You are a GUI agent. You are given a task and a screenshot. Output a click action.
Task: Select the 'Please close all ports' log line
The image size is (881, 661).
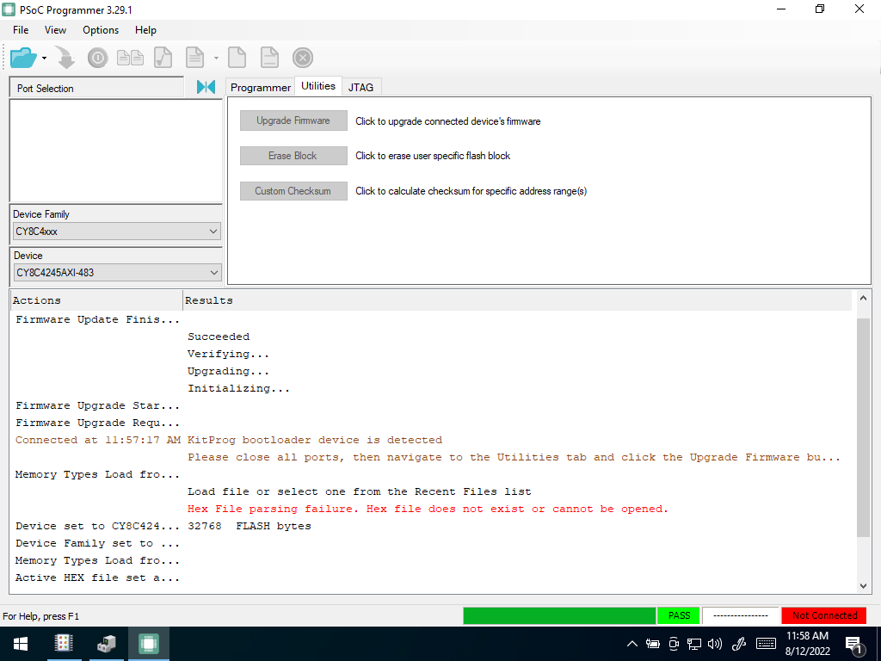[514, 458]
